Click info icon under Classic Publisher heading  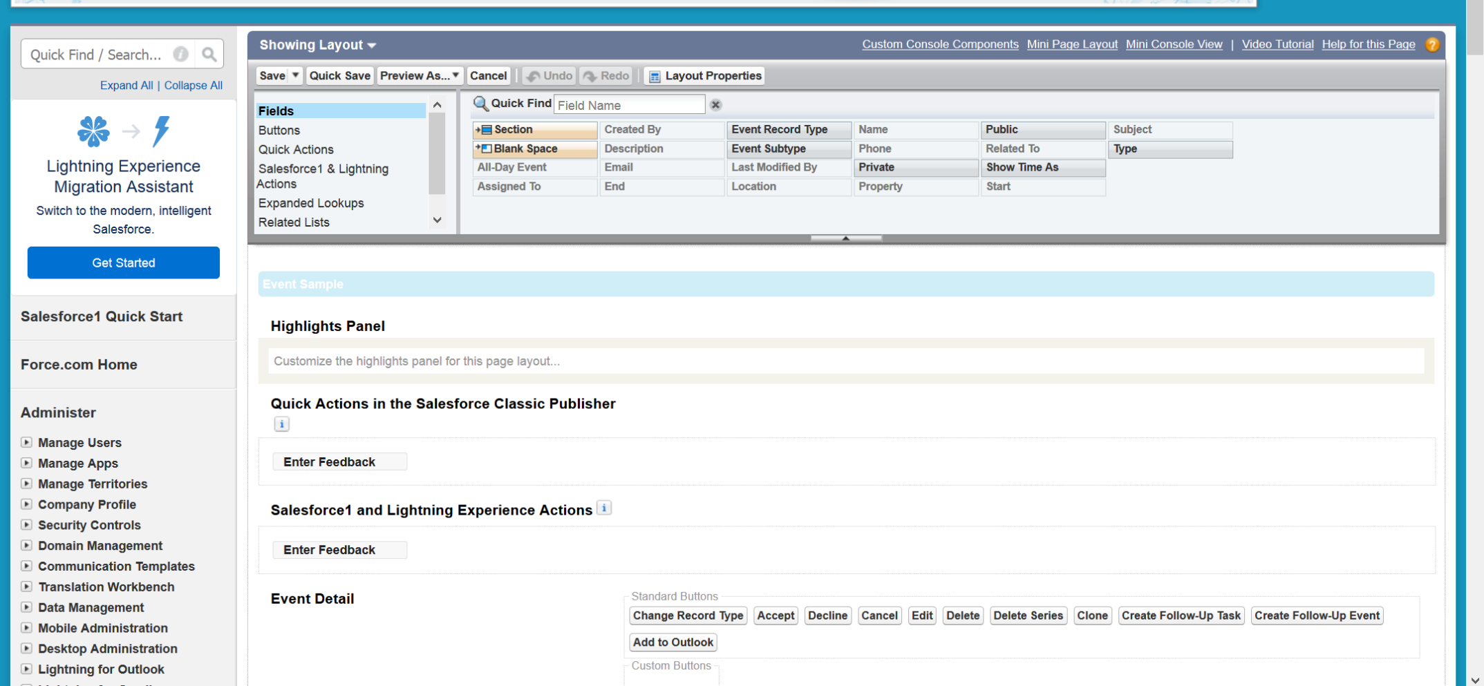[281, 424]
